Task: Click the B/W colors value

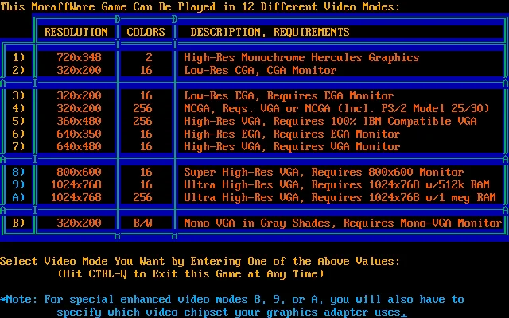Action: 143,223
